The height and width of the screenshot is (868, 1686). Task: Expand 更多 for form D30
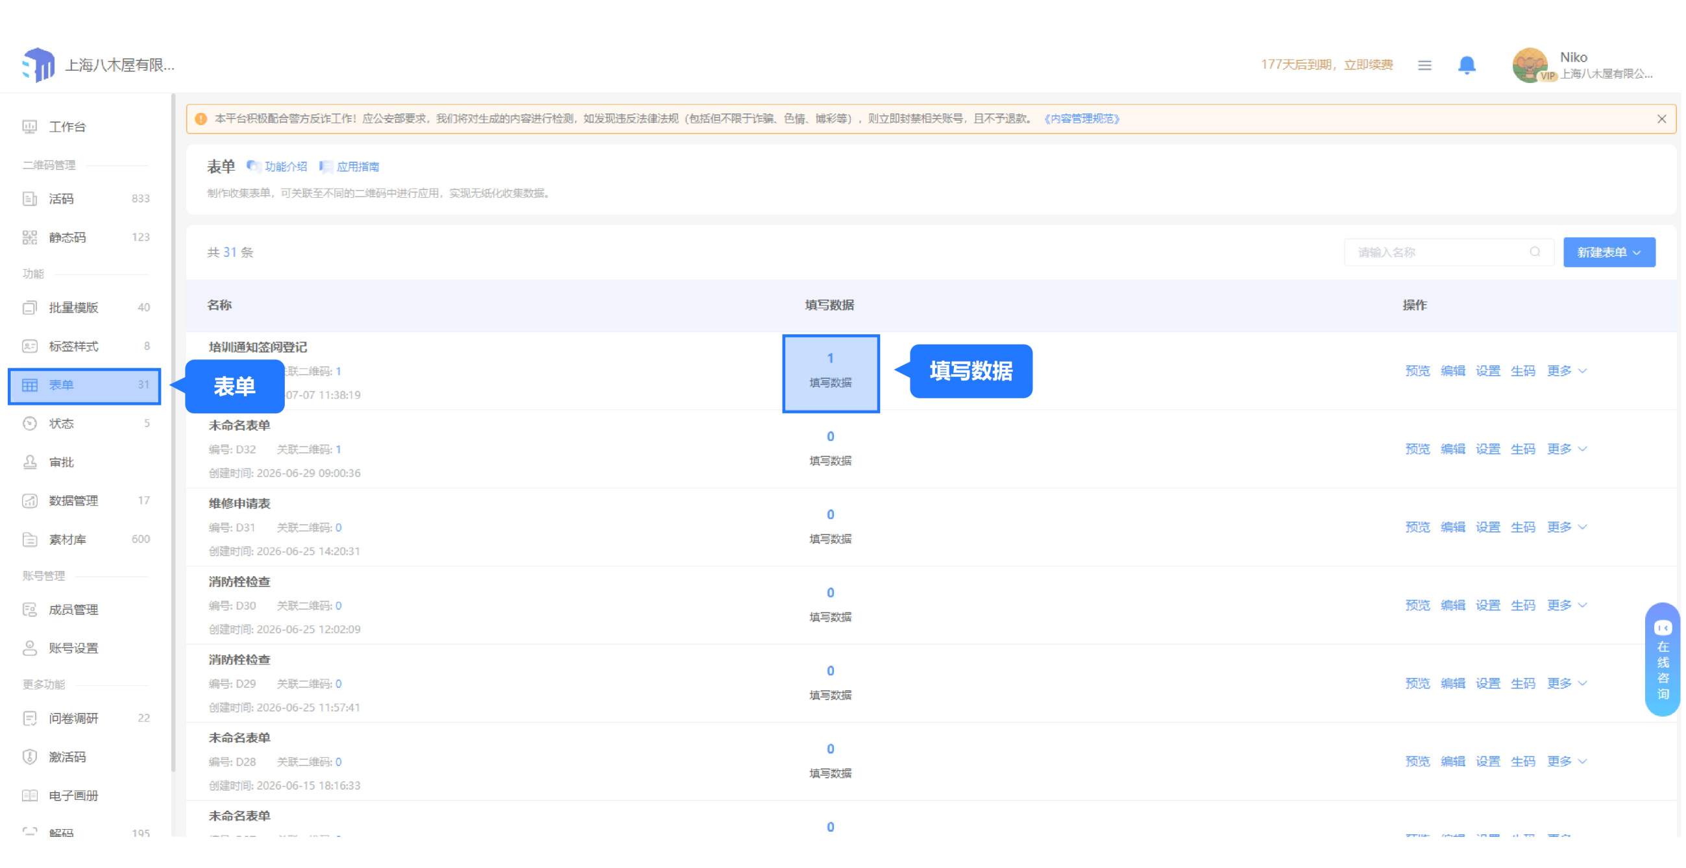1566,606
